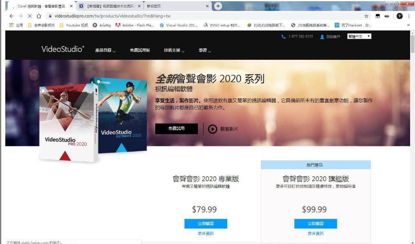The height and width of the screenshot is (244, 415).
Task: Open the INNO setup bookmark
Action: coord(222,25)
